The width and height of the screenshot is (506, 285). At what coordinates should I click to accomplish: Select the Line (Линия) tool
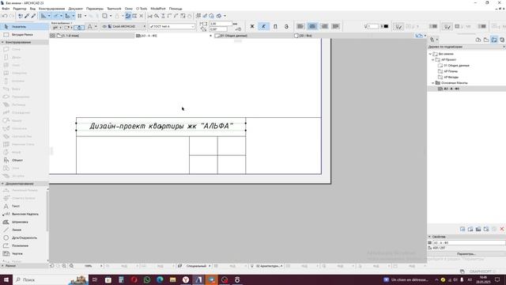pos(23,230)
